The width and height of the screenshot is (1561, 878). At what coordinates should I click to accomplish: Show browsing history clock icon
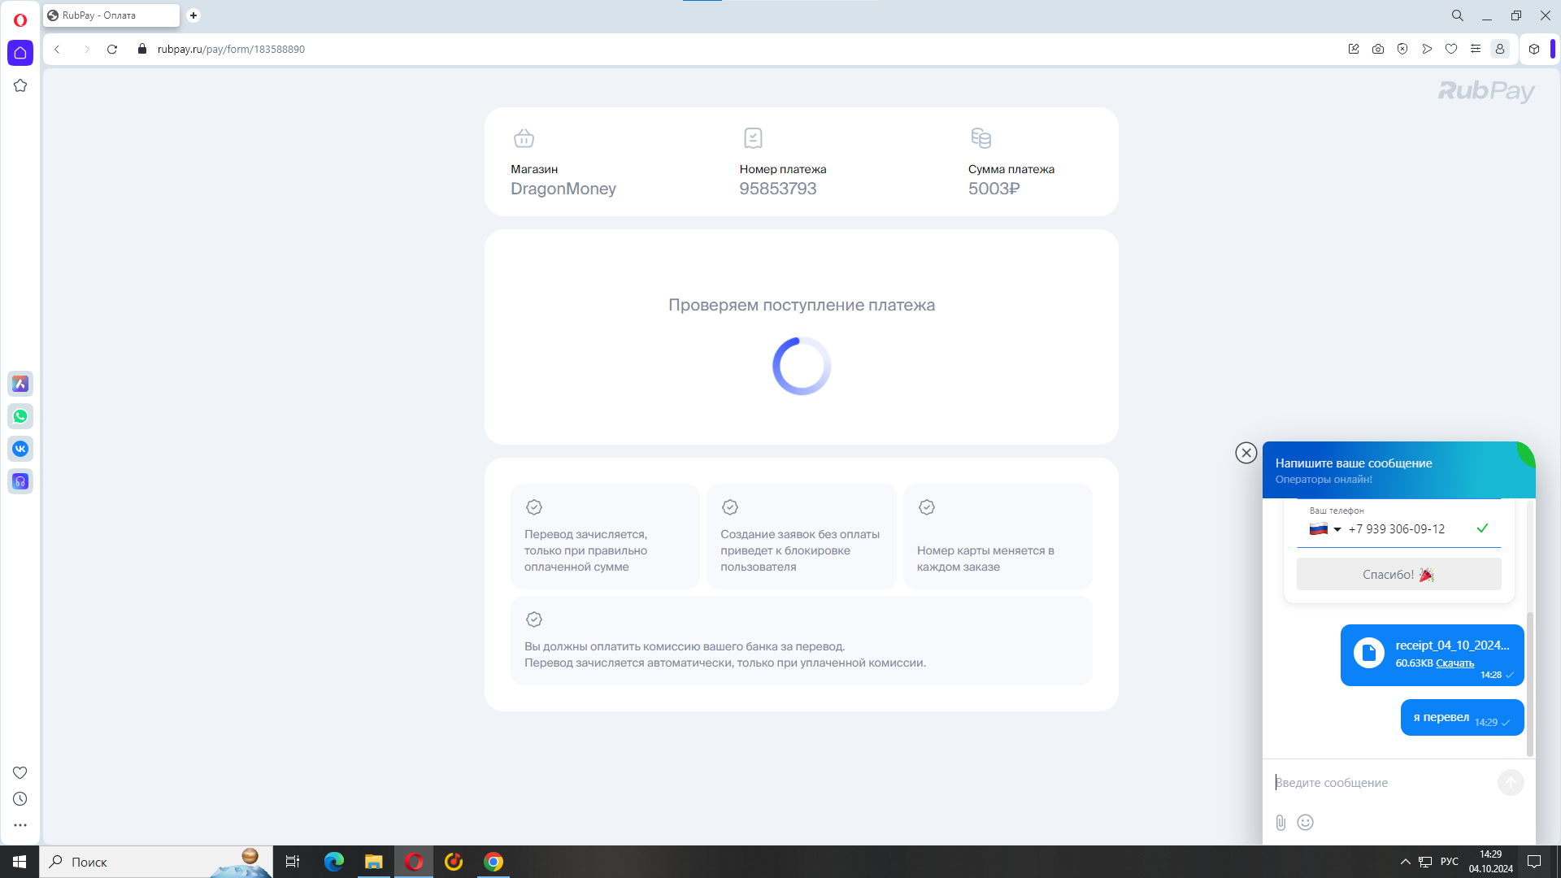(x=20, y=799)
